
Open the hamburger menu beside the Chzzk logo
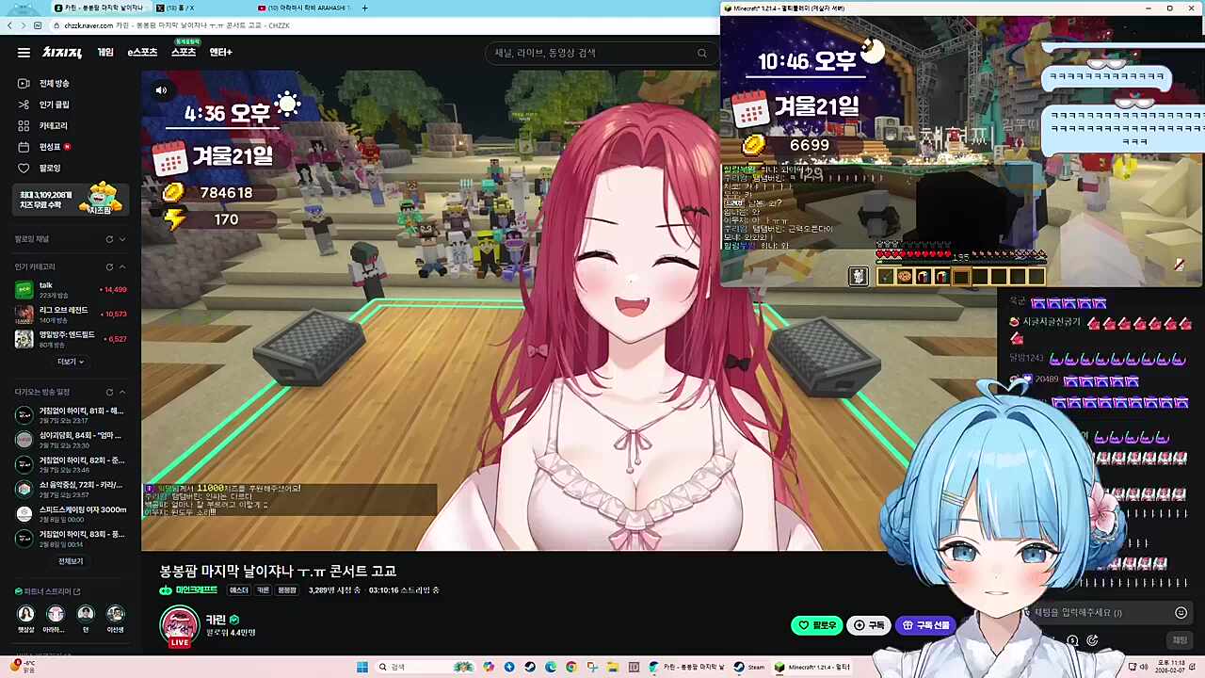(x=24, y=53)
